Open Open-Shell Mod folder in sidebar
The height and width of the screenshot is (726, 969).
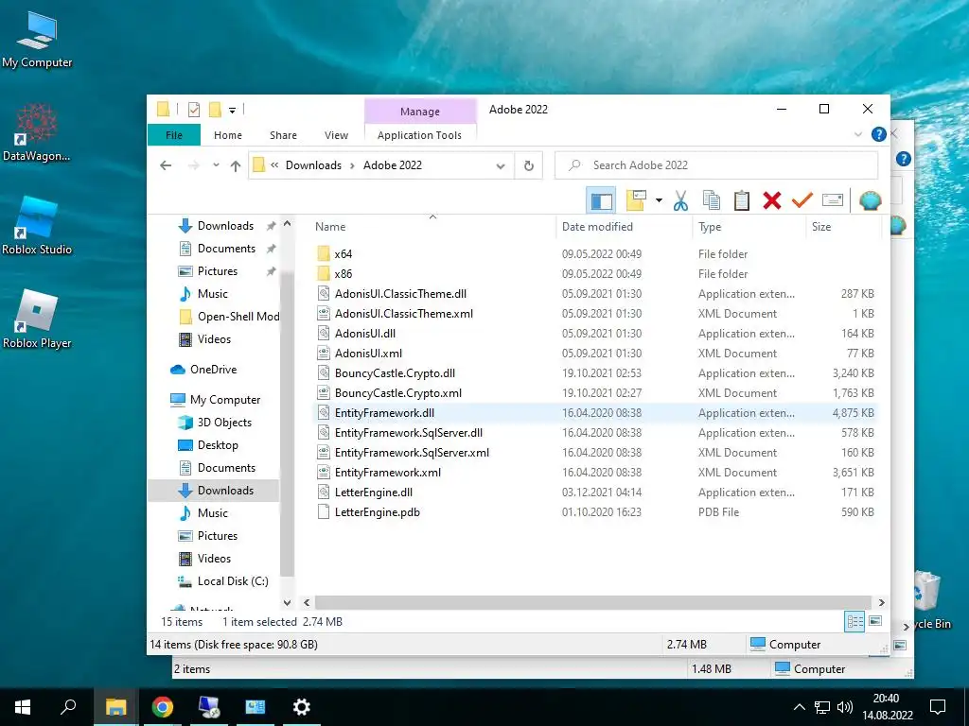click(x=238, y=317)
